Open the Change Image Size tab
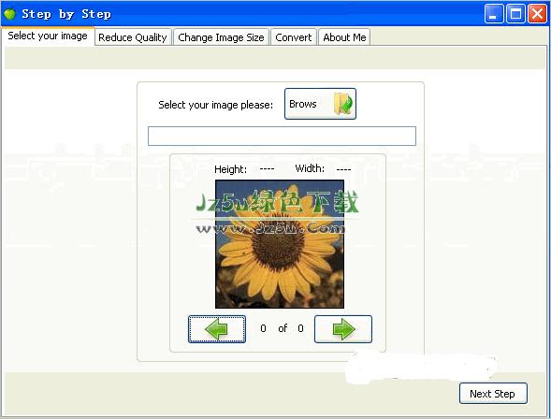Screen dimensions: 551x419 tap(221, 37)
